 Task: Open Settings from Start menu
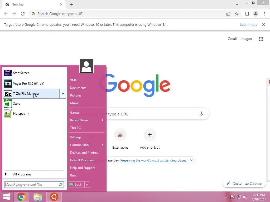tap(76, 137)
